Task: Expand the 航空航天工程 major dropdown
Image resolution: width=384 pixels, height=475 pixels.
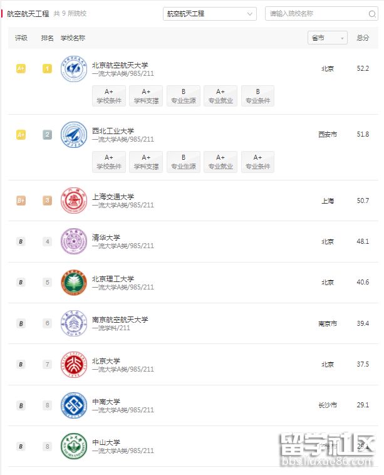Action: click(x=210, y=14)
